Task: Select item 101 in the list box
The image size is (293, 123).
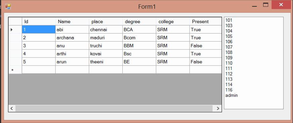Action: tap(229, 20)
